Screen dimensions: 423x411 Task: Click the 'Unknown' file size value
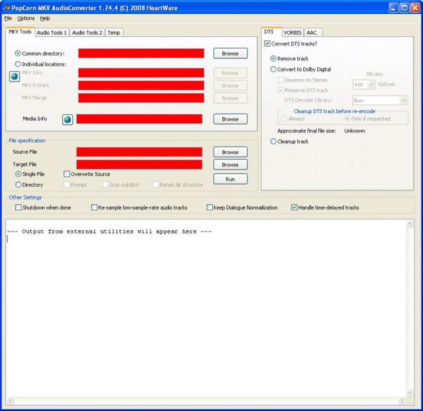tap(355, 131)
